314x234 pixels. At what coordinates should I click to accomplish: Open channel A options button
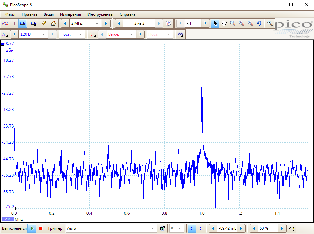5,34
